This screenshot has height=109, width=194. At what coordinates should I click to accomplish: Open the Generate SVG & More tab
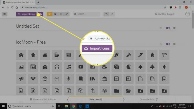43,99
